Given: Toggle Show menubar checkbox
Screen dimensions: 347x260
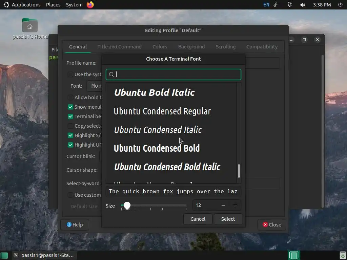Looking at the screenshot, I should [70, 107].
